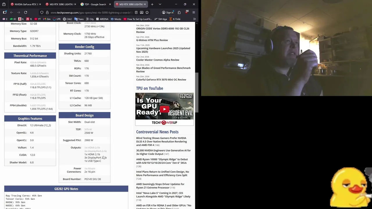Open the Mestis bookmark
This screenshot has height=209, width=372.
coord(116,19)
